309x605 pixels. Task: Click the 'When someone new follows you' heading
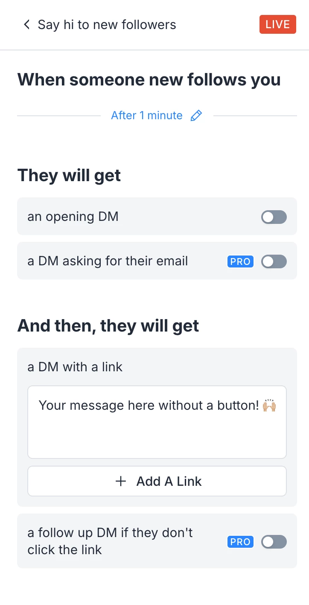click(149, 79)
